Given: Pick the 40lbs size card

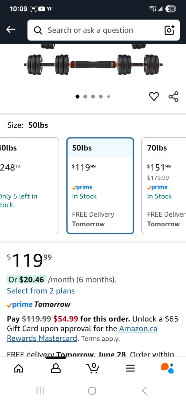Looking at the screenshot, I should tap(29, 186).
